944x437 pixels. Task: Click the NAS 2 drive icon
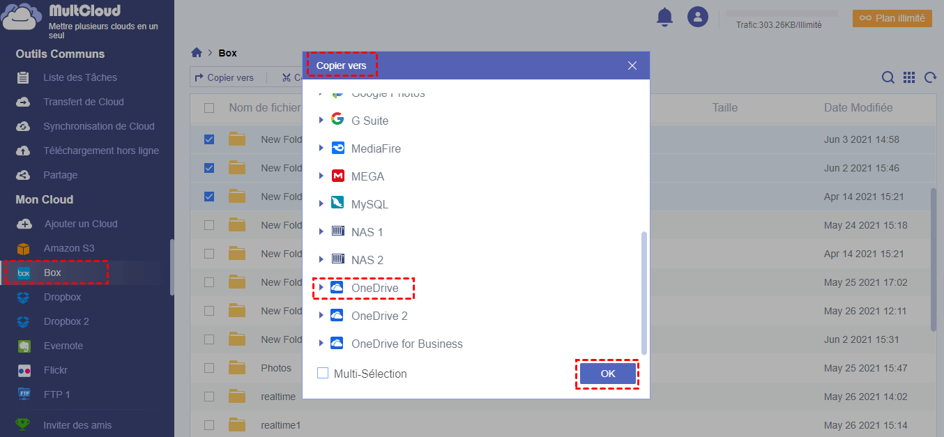tap(338, 259)
